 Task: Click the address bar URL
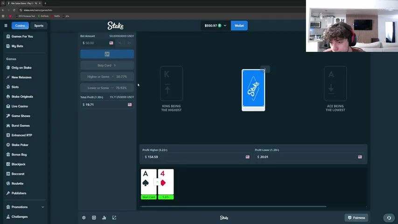tap(38, 10)
